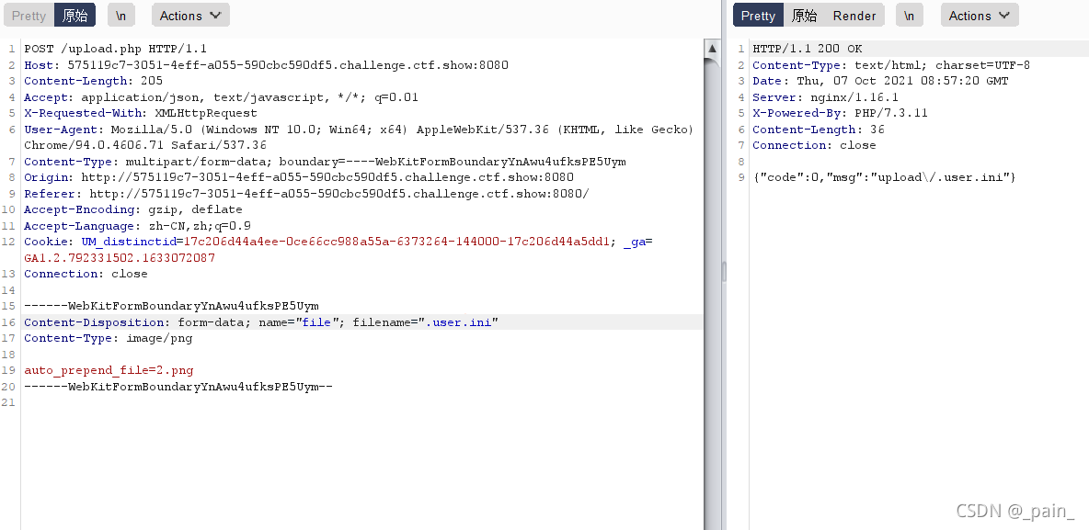
Task: Click the opening WebKitFormBoundary line 15
Action: [172, 306]
